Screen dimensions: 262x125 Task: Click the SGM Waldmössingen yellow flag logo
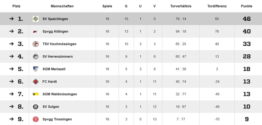click(36, 94)
